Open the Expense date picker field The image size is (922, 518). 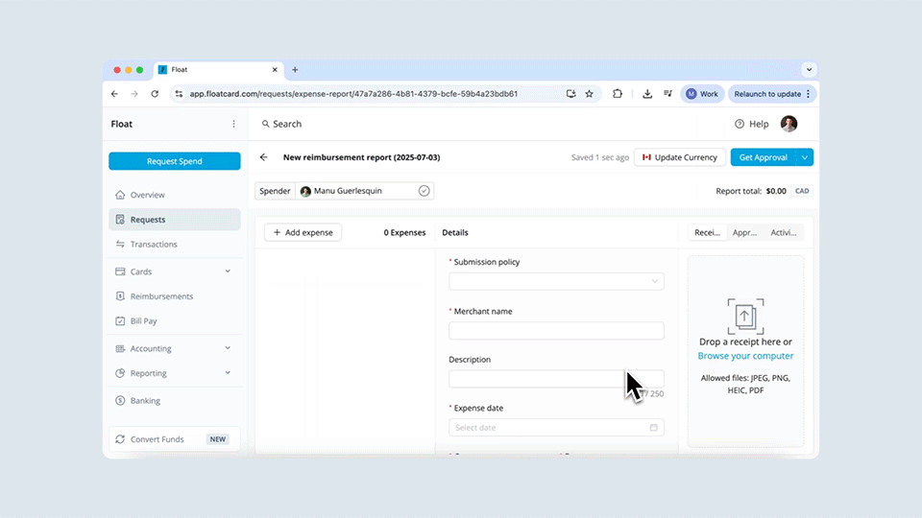(x=556, y=428)
